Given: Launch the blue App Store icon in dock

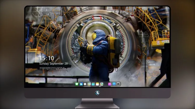Looking at the screenshot, I should 114,84.
